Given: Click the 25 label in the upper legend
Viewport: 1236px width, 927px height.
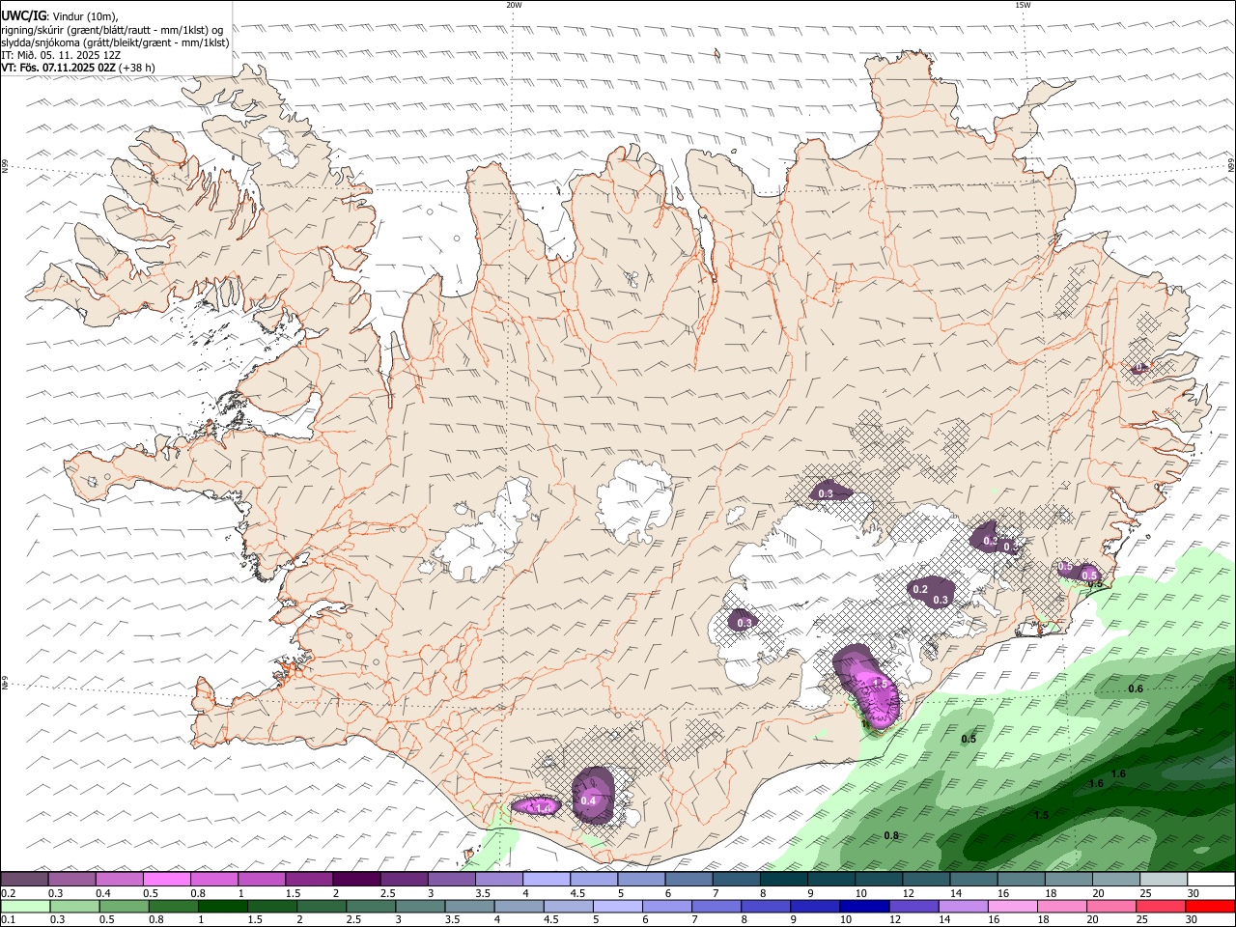Looking at the screenshot, I should pos(1146,893).
